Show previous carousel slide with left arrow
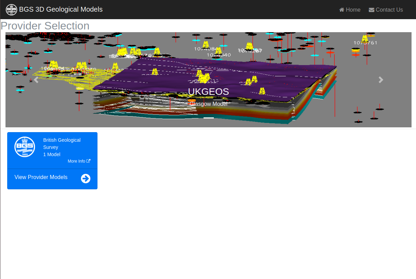 tap(36, 80)
